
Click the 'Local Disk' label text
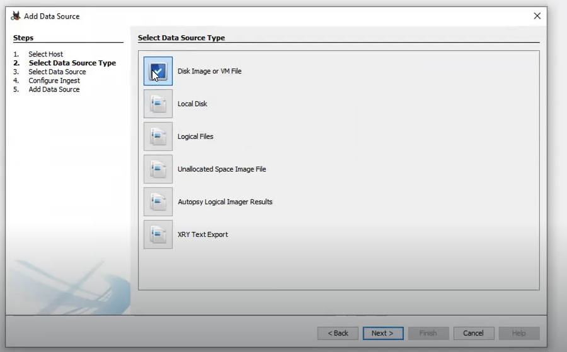coord(192,104)
